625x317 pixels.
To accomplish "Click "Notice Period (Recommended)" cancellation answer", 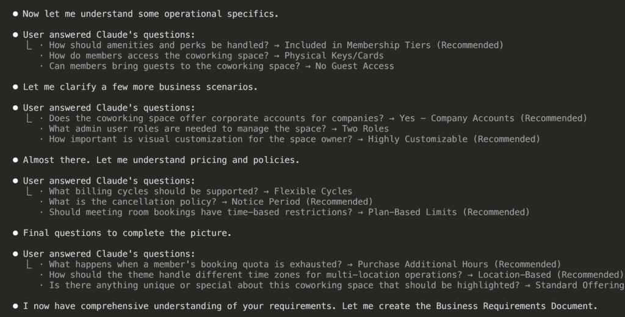I will [x=302, y=202].
